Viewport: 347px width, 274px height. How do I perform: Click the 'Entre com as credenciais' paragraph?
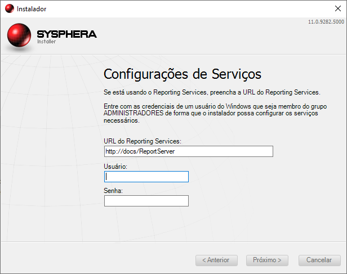[x=215, y=113]
